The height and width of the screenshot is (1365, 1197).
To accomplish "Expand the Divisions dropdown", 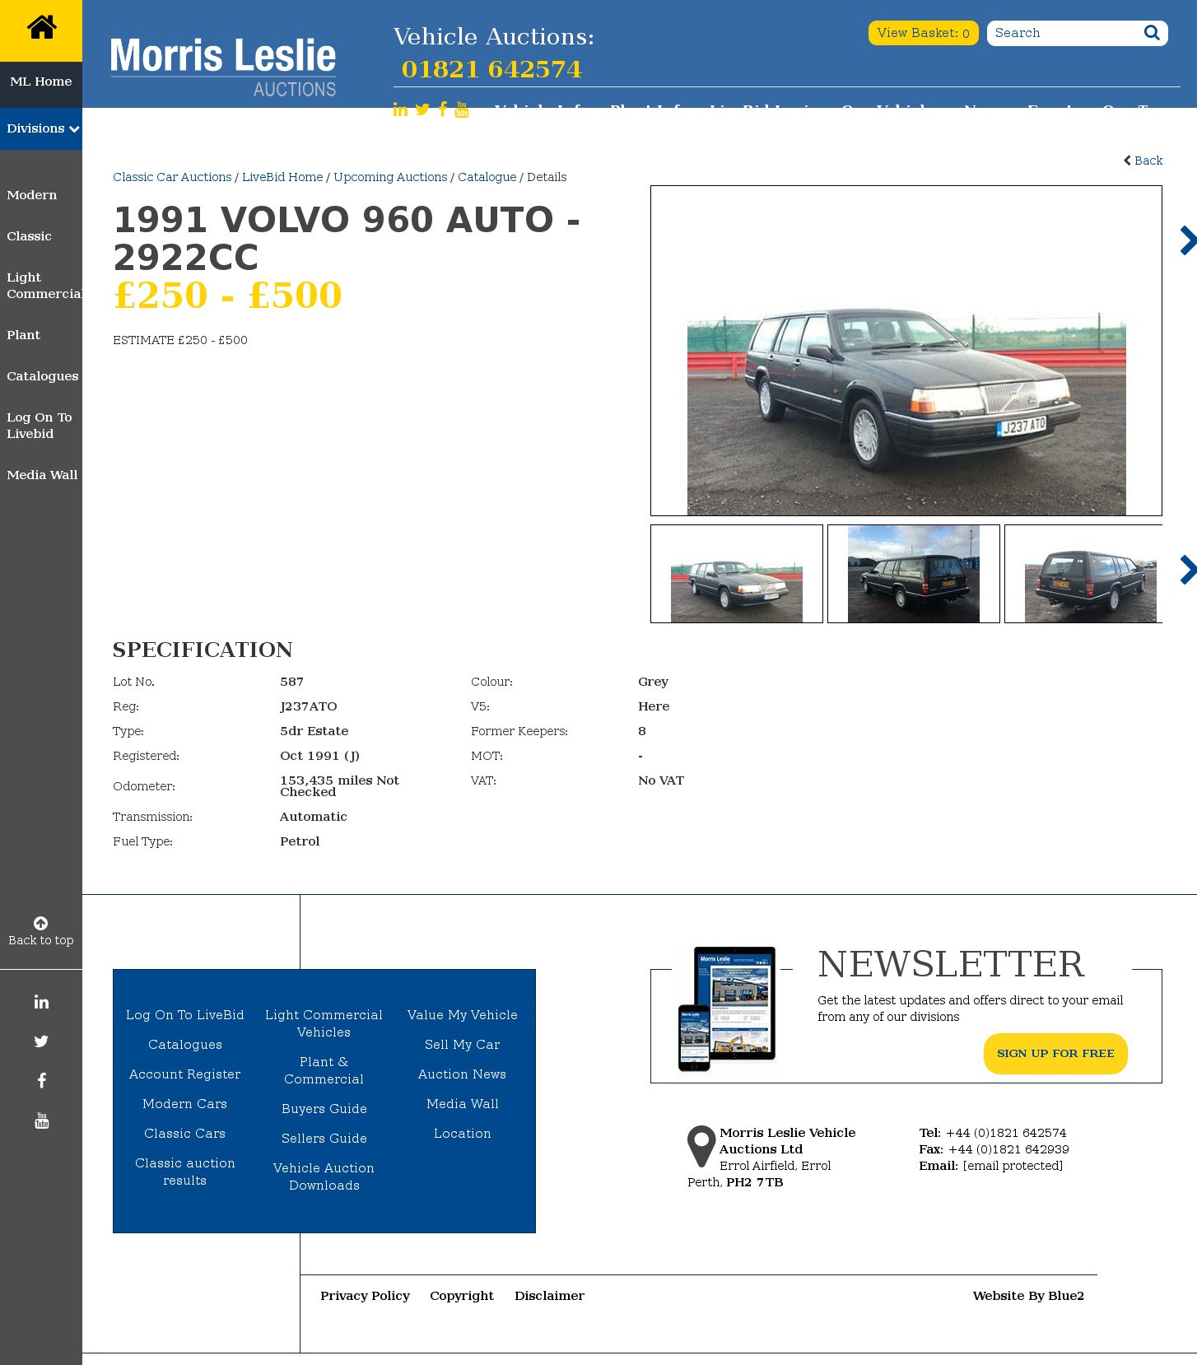I will [x=41, y=128].
